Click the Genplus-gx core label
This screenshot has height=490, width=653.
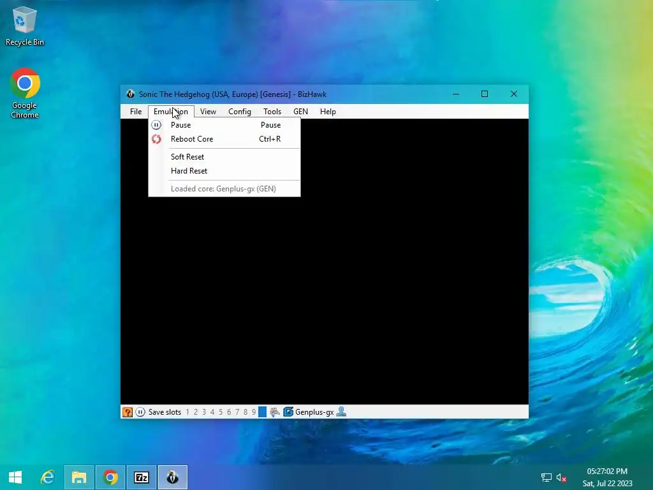(x=314, y=412)
